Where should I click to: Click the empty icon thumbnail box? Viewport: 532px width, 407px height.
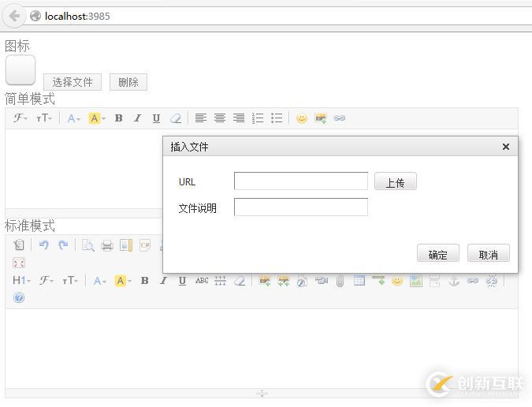tap(20, 70)
